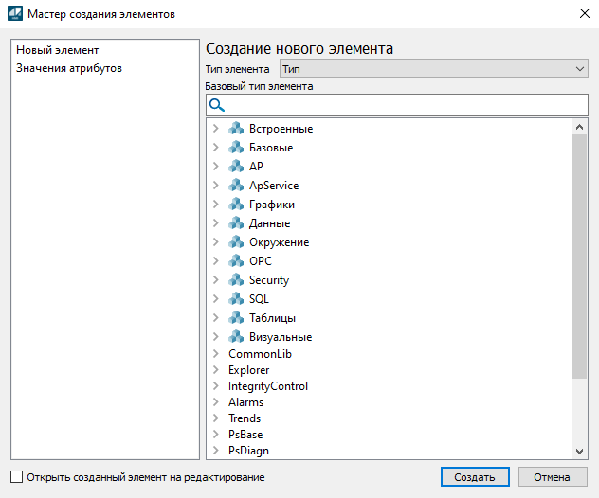This screenshot has width=599, height=498.
Task: Select the Новый элемент page
Action: [x=57, y=49]
